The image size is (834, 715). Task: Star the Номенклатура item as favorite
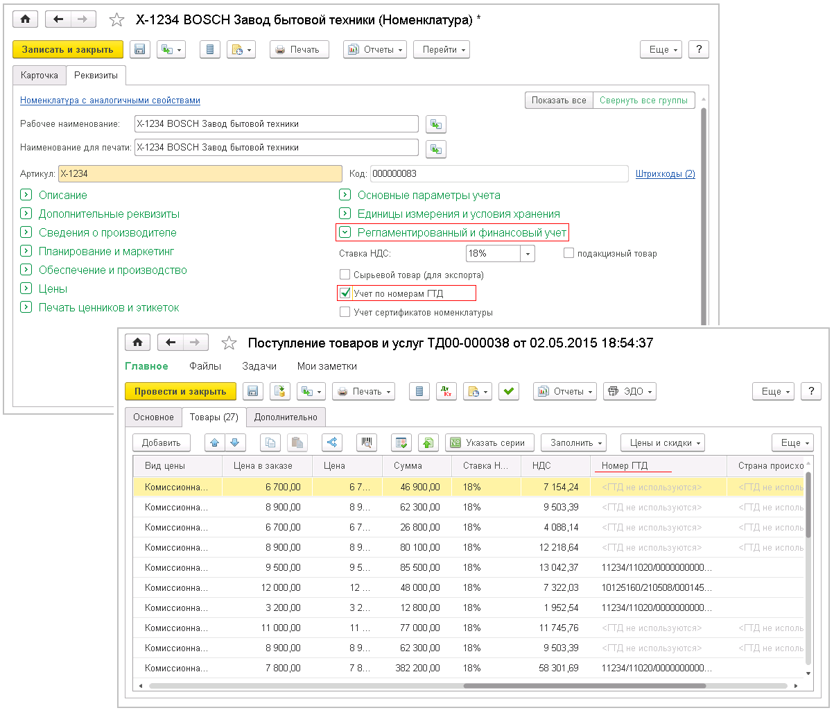[x=117, y=20]
